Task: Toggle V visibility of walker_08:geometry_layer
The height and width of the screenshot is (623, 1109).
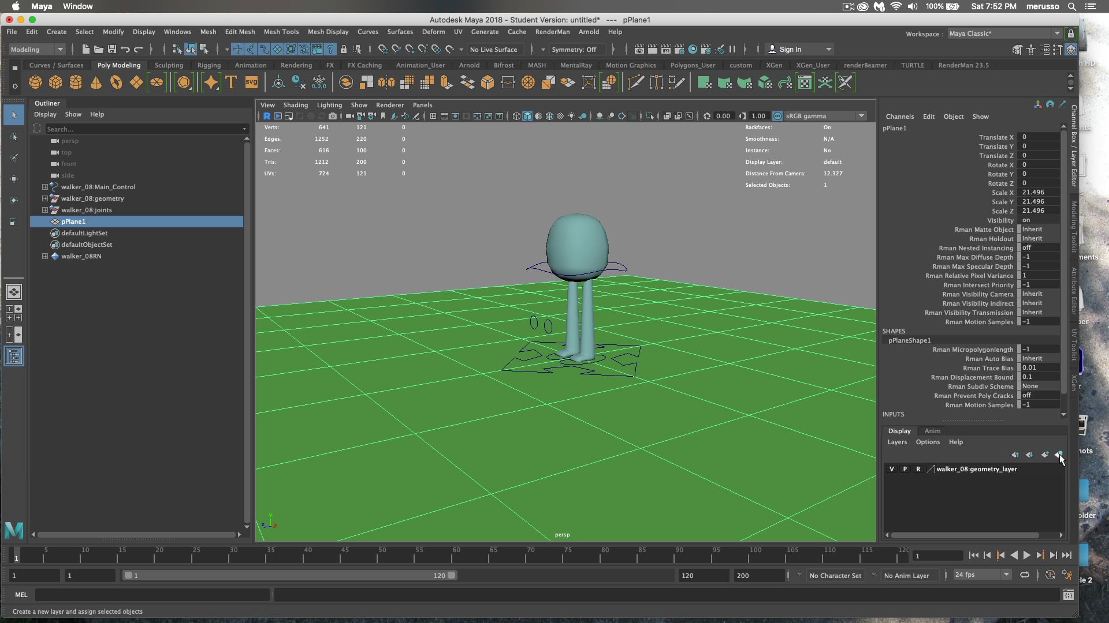Action: click(892, 469)
